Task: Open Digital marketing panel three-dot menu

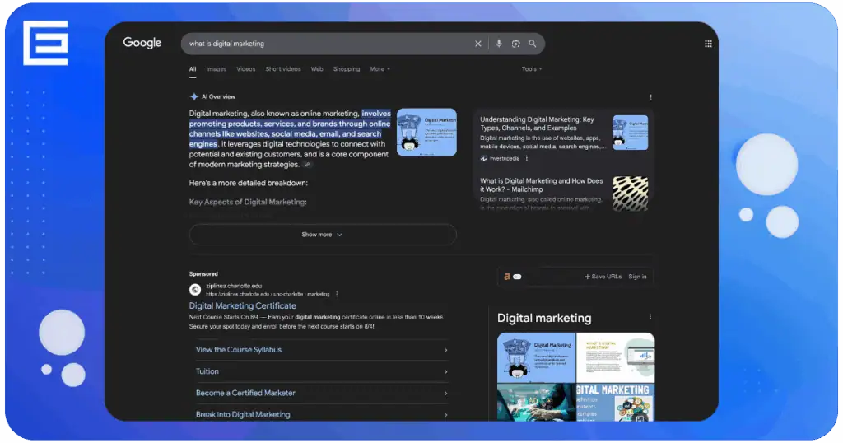Action: tap(650, 317)
